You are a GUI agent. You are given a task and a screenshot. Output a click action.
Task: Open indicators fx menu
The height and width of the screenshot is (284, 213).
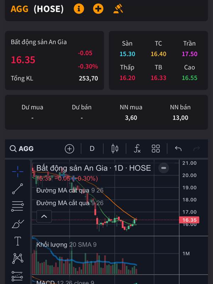pos(137,149)
